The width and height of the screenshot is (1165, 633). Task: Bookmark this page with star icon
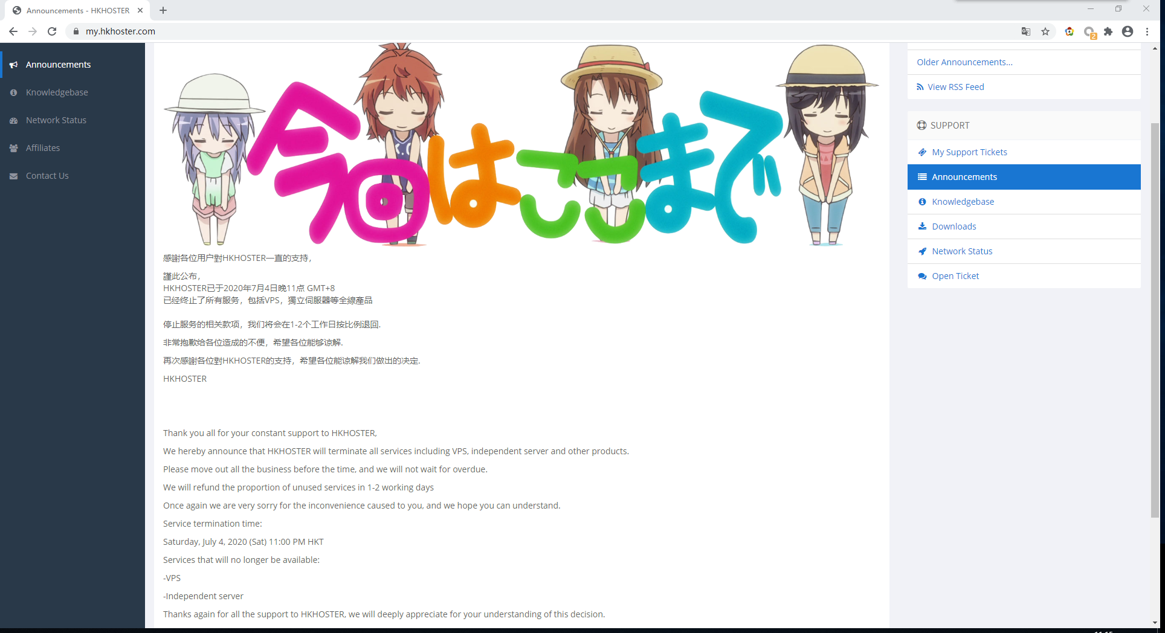click(x=1045, y=31)
